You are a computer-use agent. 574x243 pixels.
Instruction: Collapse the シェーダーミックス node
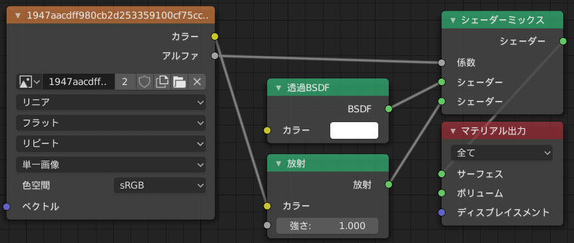(453, 21)
